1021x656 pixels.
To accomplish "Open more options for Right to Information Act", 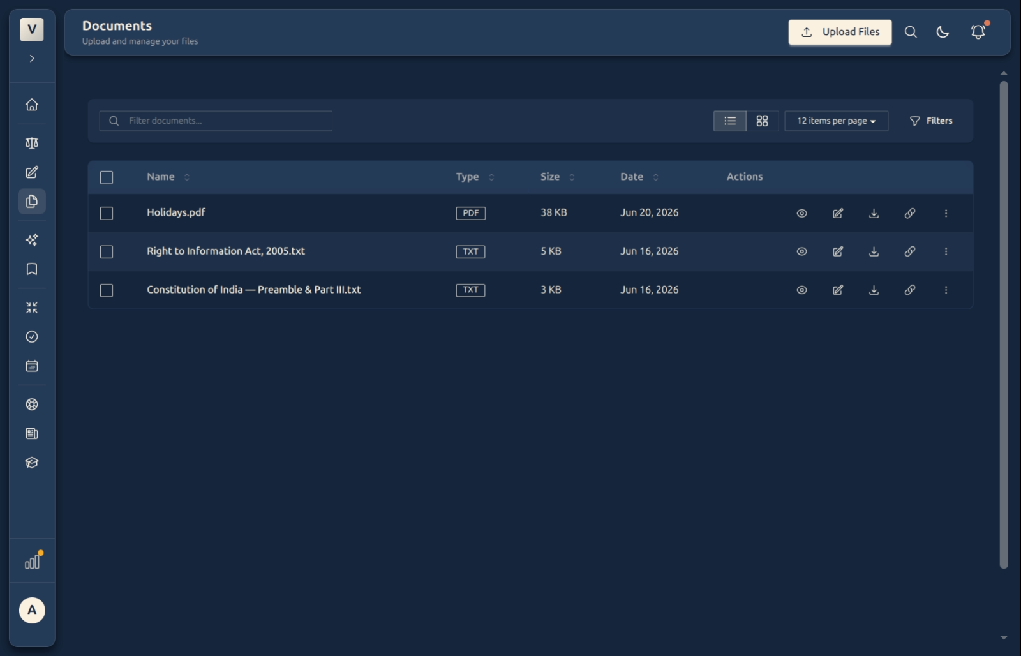I will (x=946, y=251).
